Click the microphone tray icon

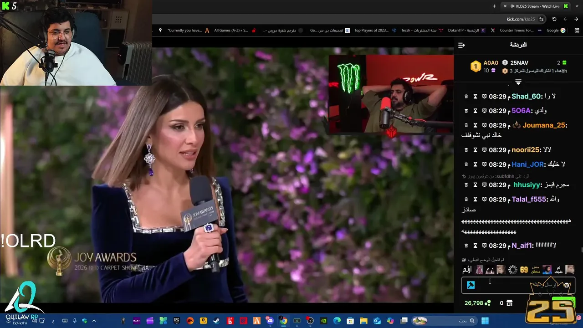click(74, 321)
